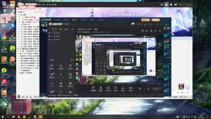Add a 多媒体 source

pos(116,89)
